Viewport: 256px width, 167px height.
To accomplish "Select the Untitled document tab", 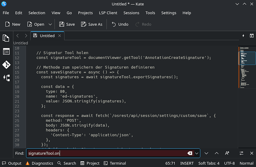I will (47, 36).
